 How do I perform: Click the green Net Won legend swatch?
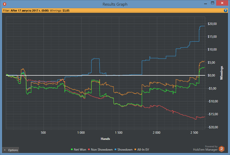tap(72, 149)
